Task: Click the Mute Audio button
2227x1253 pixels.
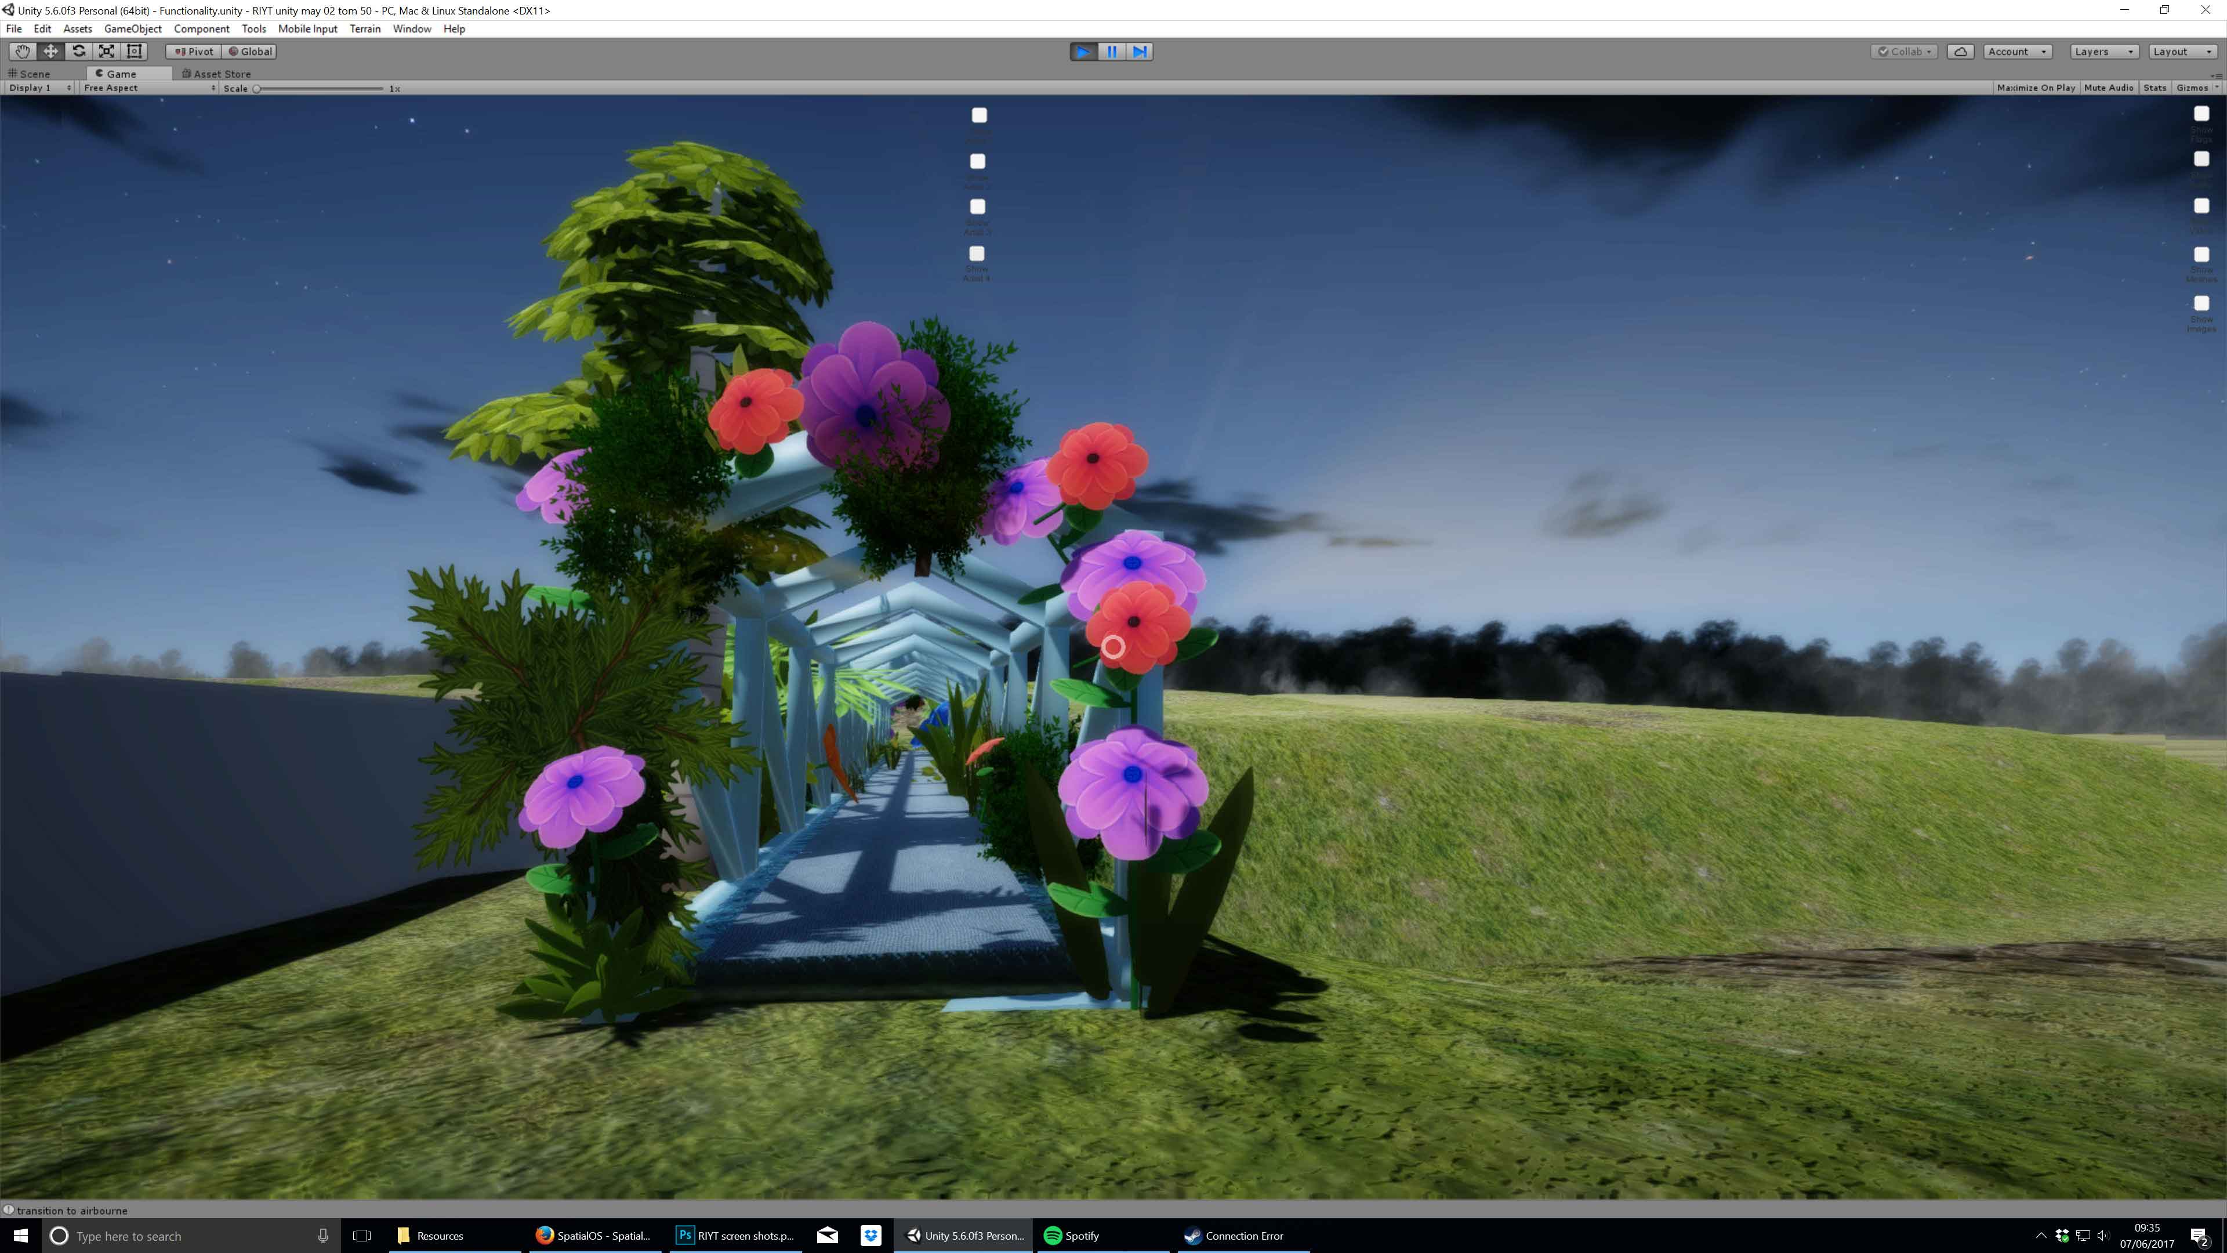Action: click(x=2108, y=88)
